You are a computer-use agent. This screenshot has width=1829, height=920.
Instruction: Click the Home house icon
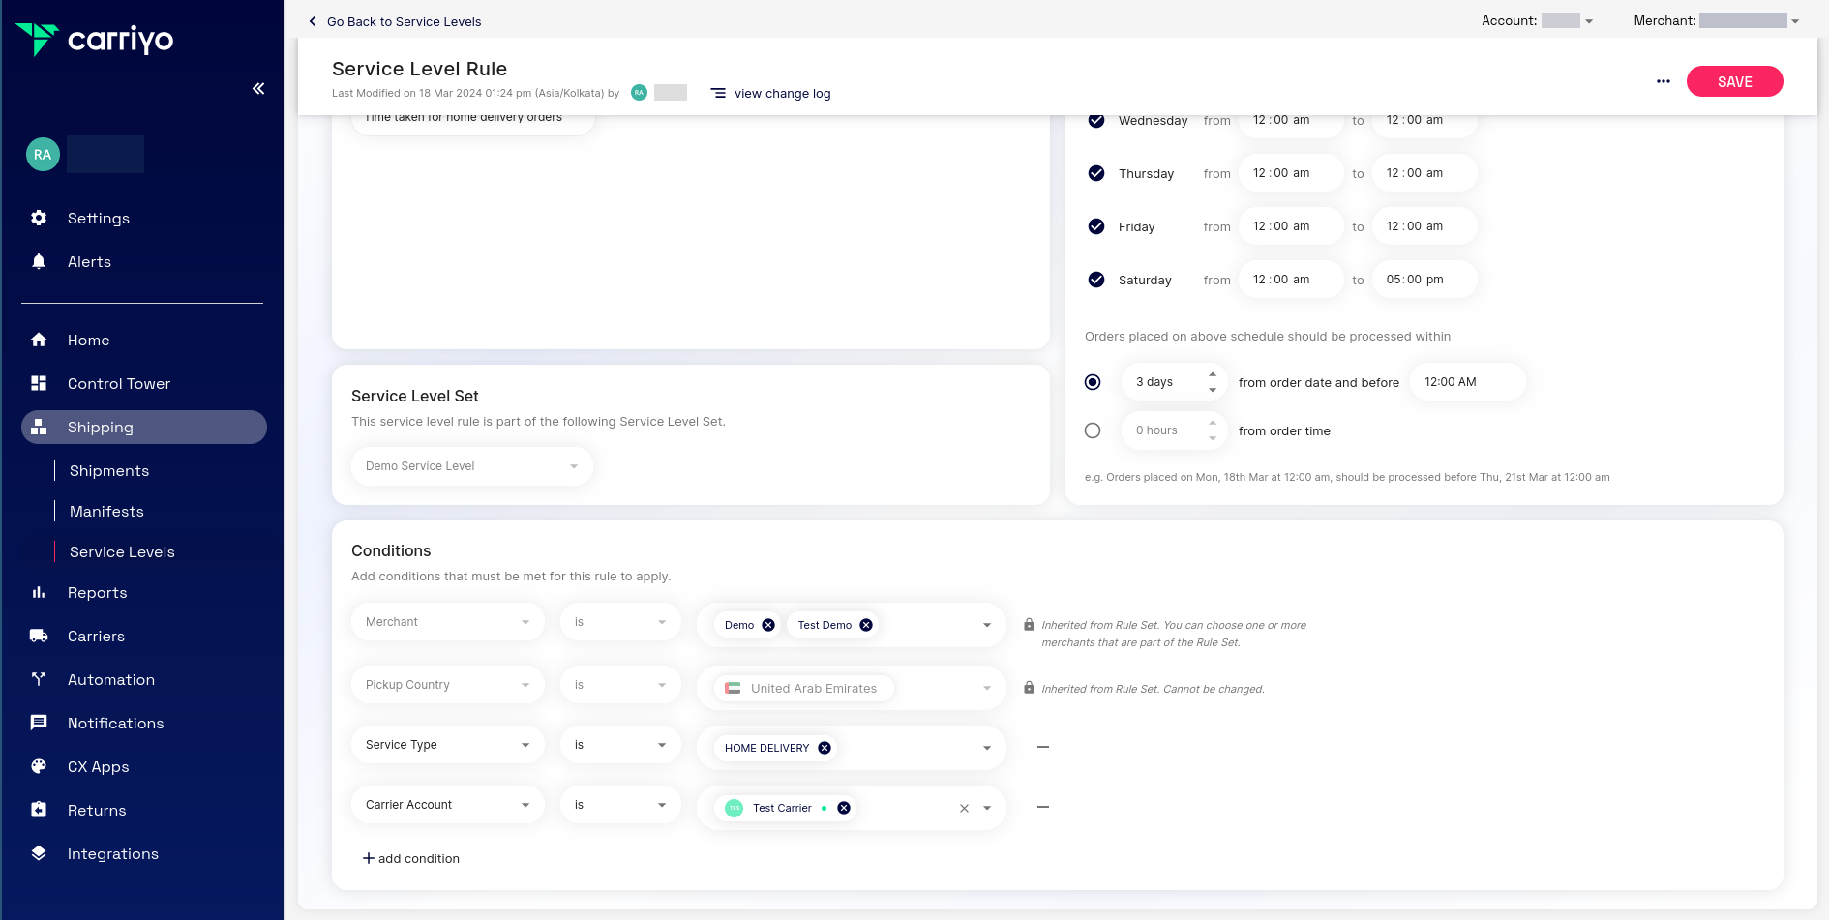39,340
